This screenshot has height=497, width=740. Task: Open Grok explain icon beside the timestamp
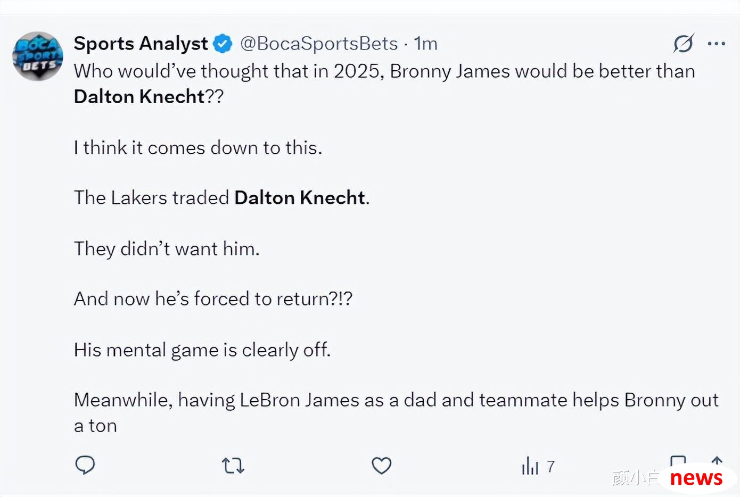(x=684, y=43)
